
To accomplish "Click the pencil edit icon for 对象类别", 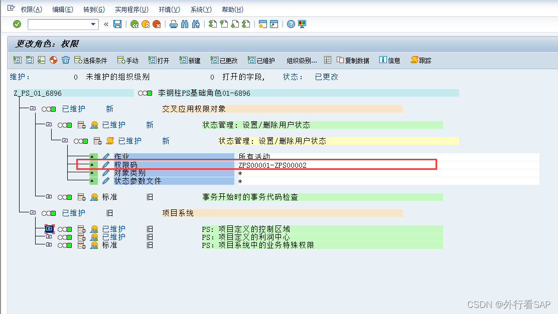I will click(x=106, y=173).
